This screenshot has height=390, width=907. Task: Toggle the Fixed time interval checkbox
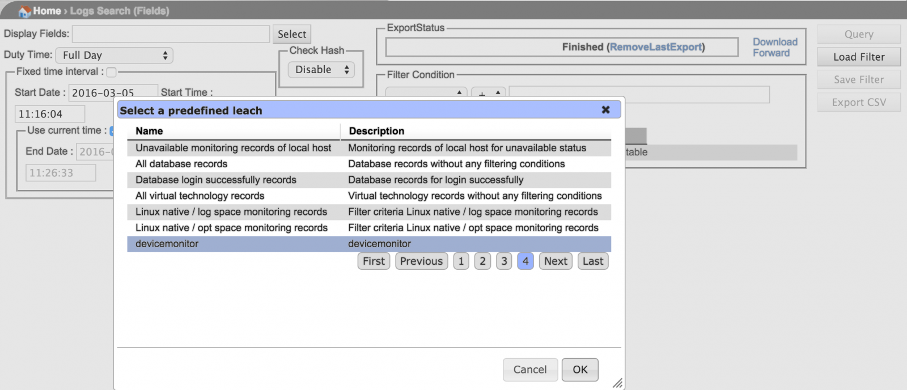pos(112,72)
